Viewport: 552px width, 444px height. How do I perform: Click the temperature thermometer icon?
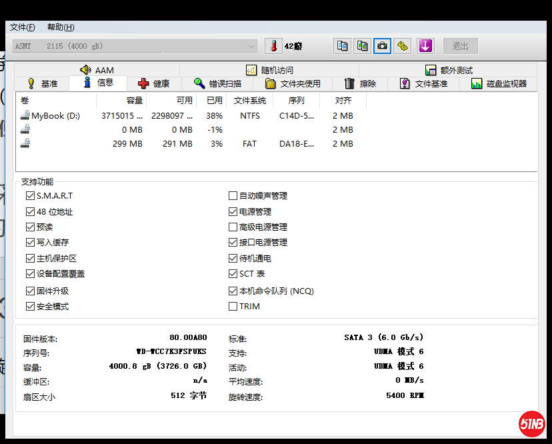273,46
